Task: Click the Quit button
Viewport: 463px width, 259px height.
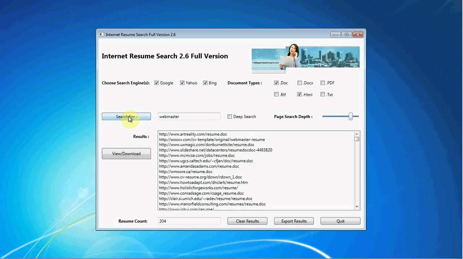Action: tap(340, 221)
